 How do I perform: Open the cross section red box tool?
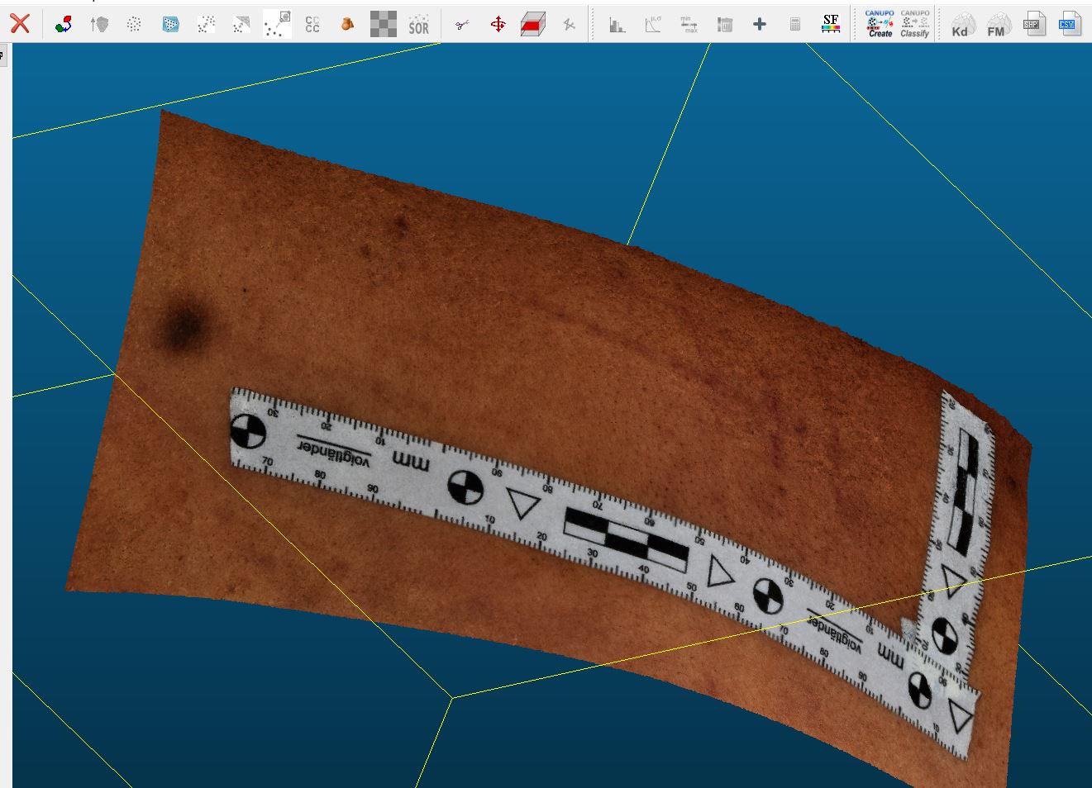click(x=533, y=25)
